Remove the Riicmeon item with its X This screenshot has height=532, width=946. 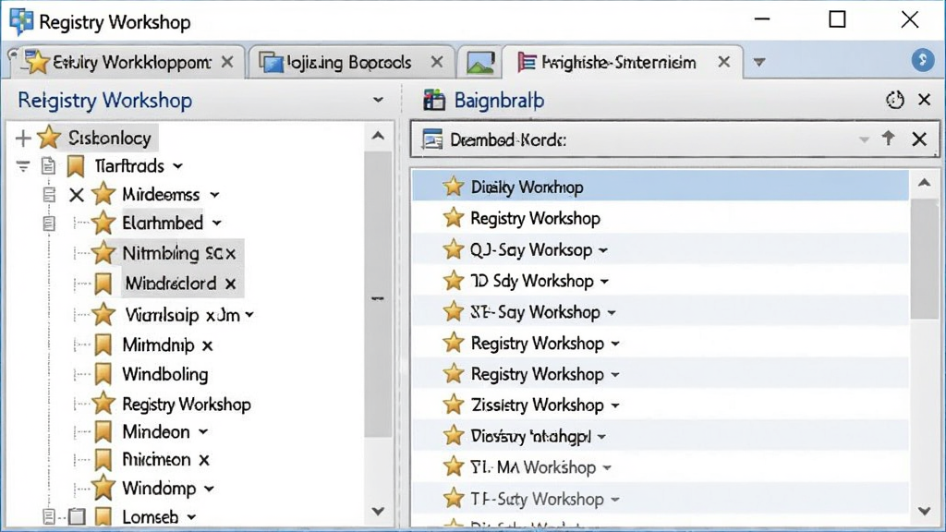coord(204,460)
